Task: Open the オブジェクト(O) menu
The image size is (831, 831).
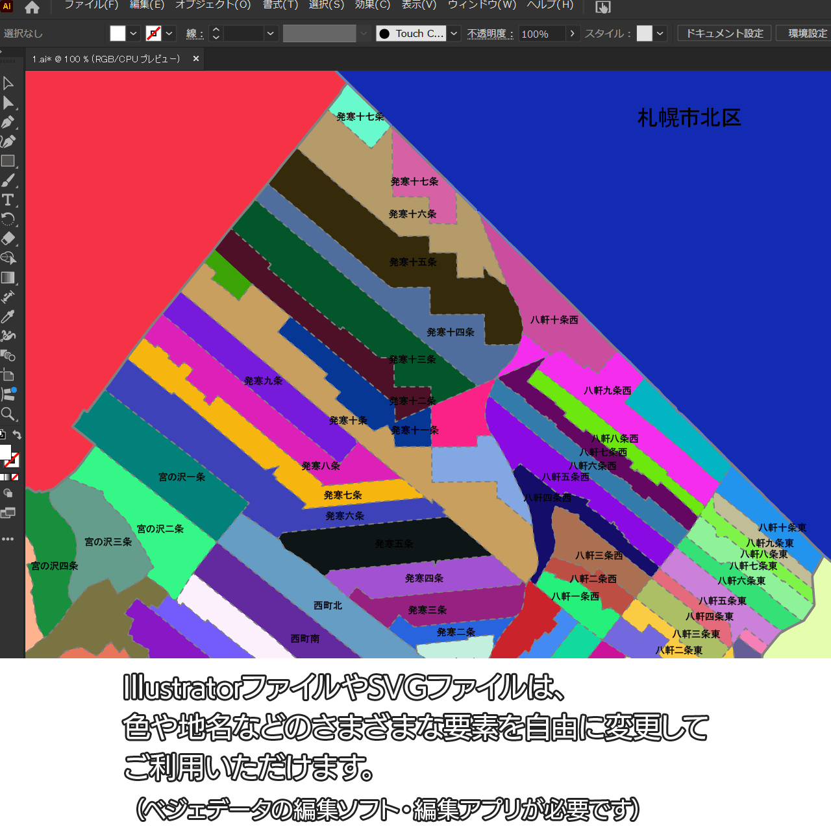Action: pyautogui.click(x=213, y=5)
